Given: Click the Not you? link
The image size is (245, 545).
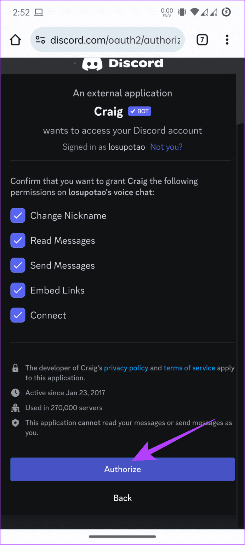Looking at the screenshot, I should click(166, 147).
